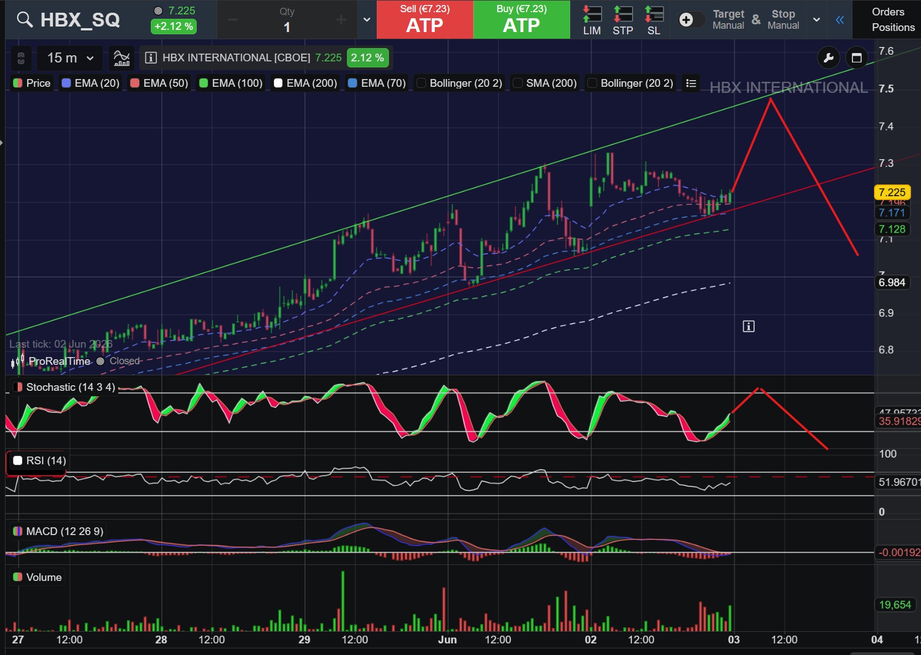Toggle EMA (100) indicator visibility
The height and width of the screenshot is (655, 921).
[231, 83]
